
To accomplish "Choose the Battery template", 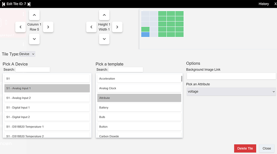I will tap(139, 108).
